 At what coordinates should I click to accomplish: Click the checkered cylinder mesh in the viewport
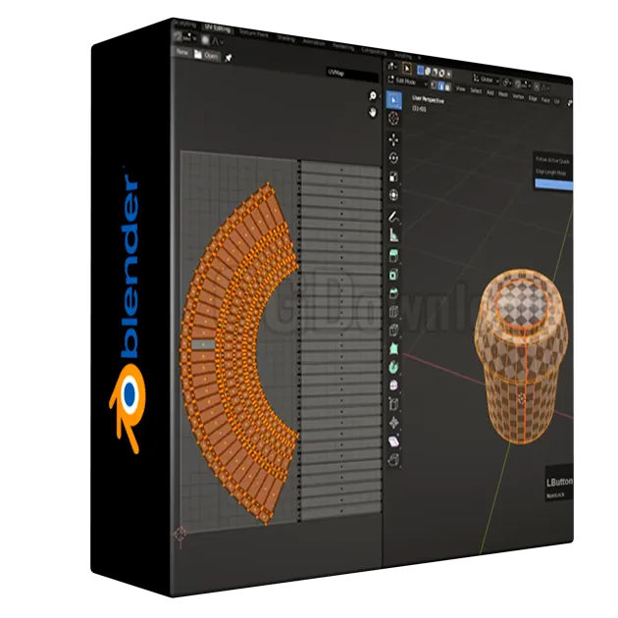(522, 357)
